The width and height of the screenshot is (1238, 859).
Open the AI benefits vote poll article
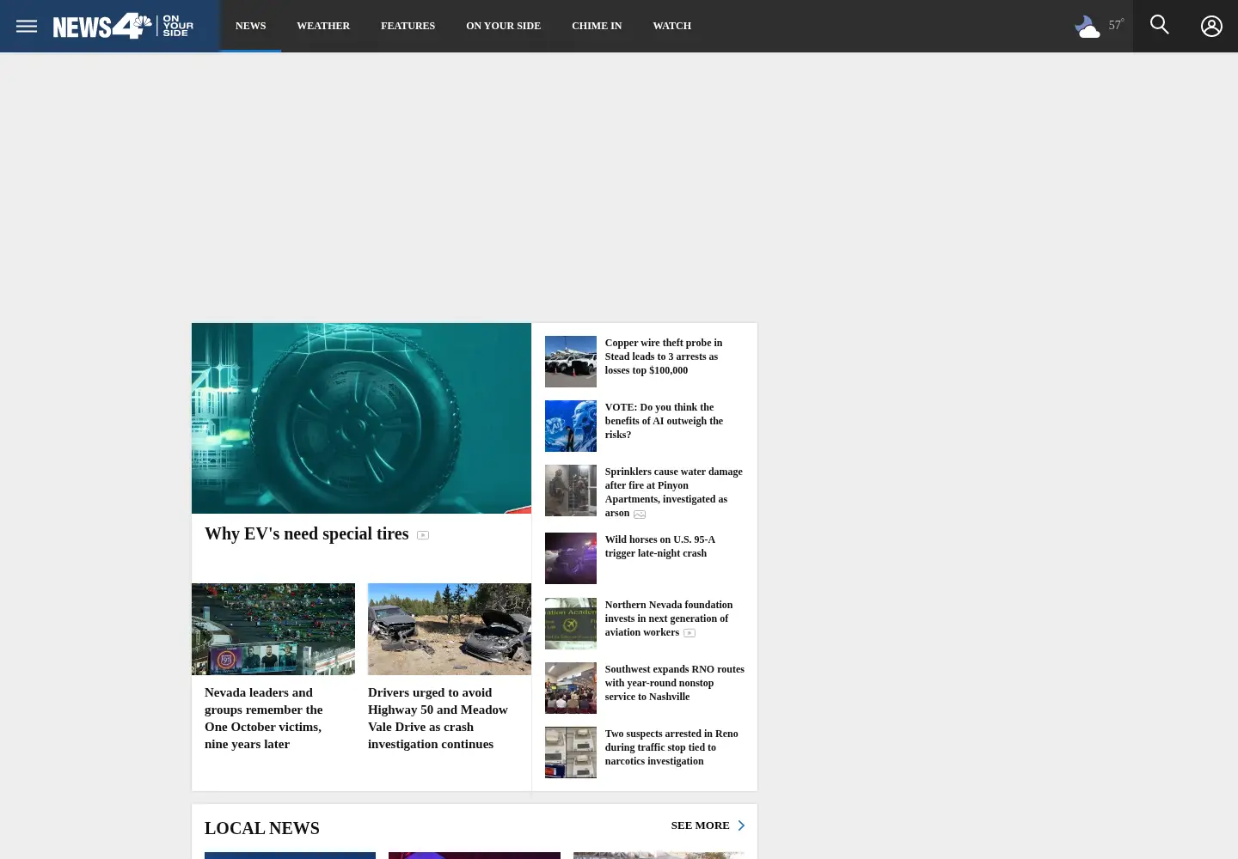coord(664,421)
